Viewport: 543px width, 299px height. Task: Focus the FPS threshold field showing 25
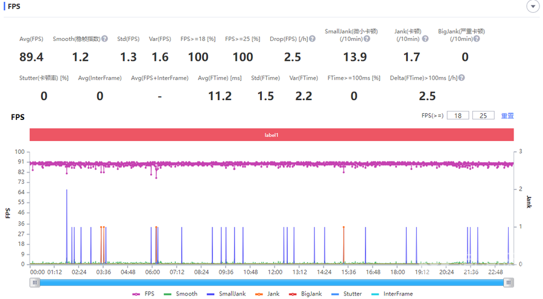[x=483, y=116]
